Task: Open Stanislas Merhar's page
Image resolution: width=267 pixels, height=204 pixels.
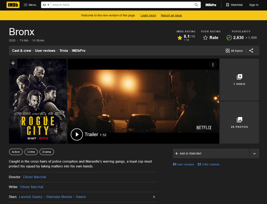Action: coord(59,197)
